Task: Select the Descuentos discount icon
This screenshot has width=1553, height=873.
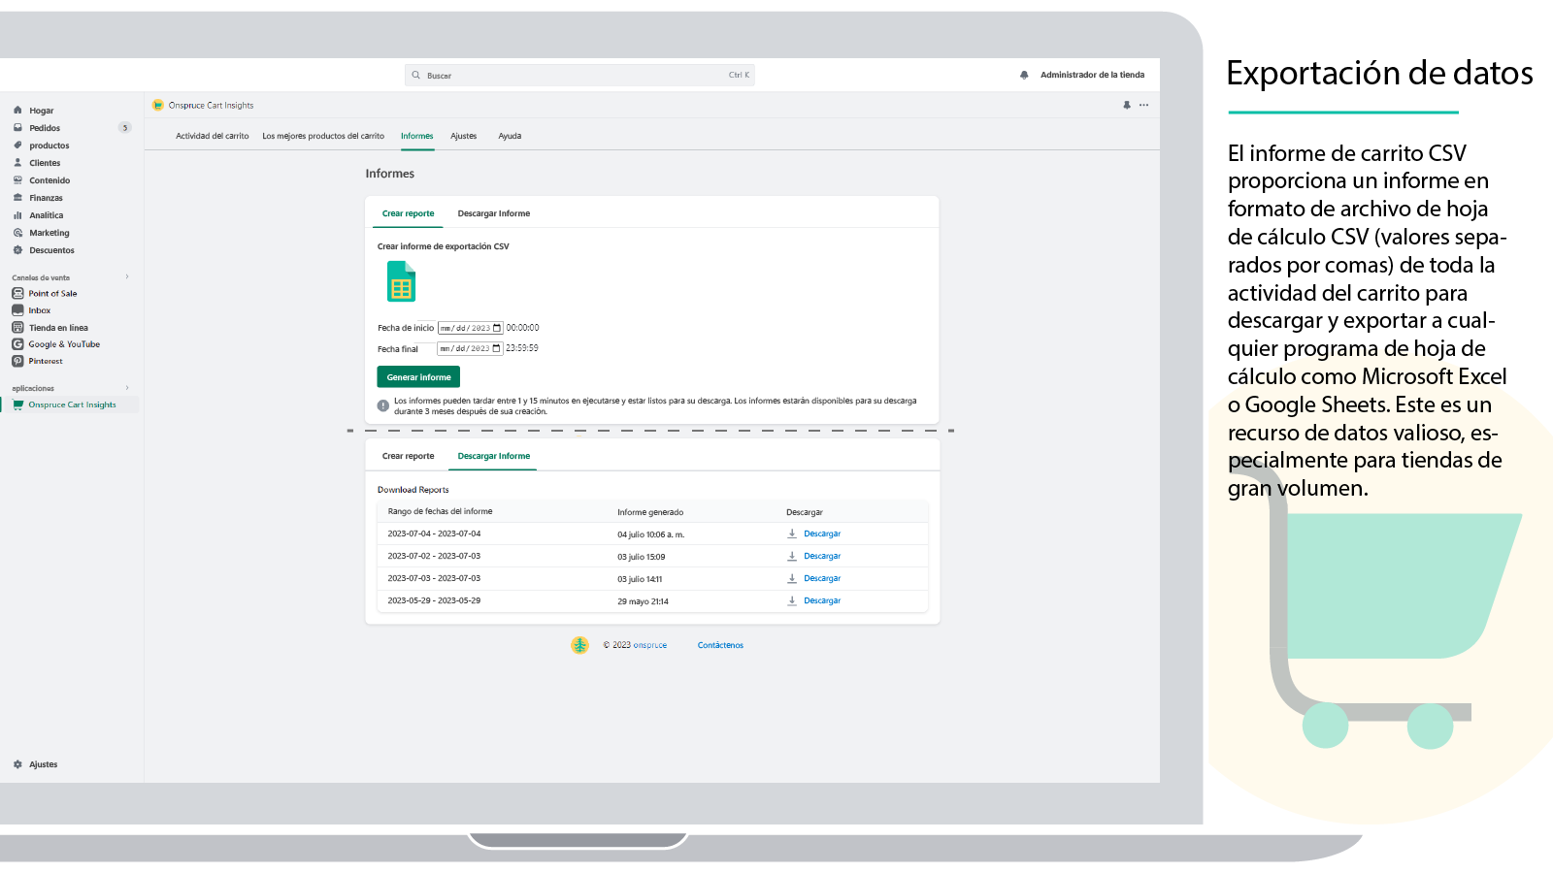Action: 17,250
